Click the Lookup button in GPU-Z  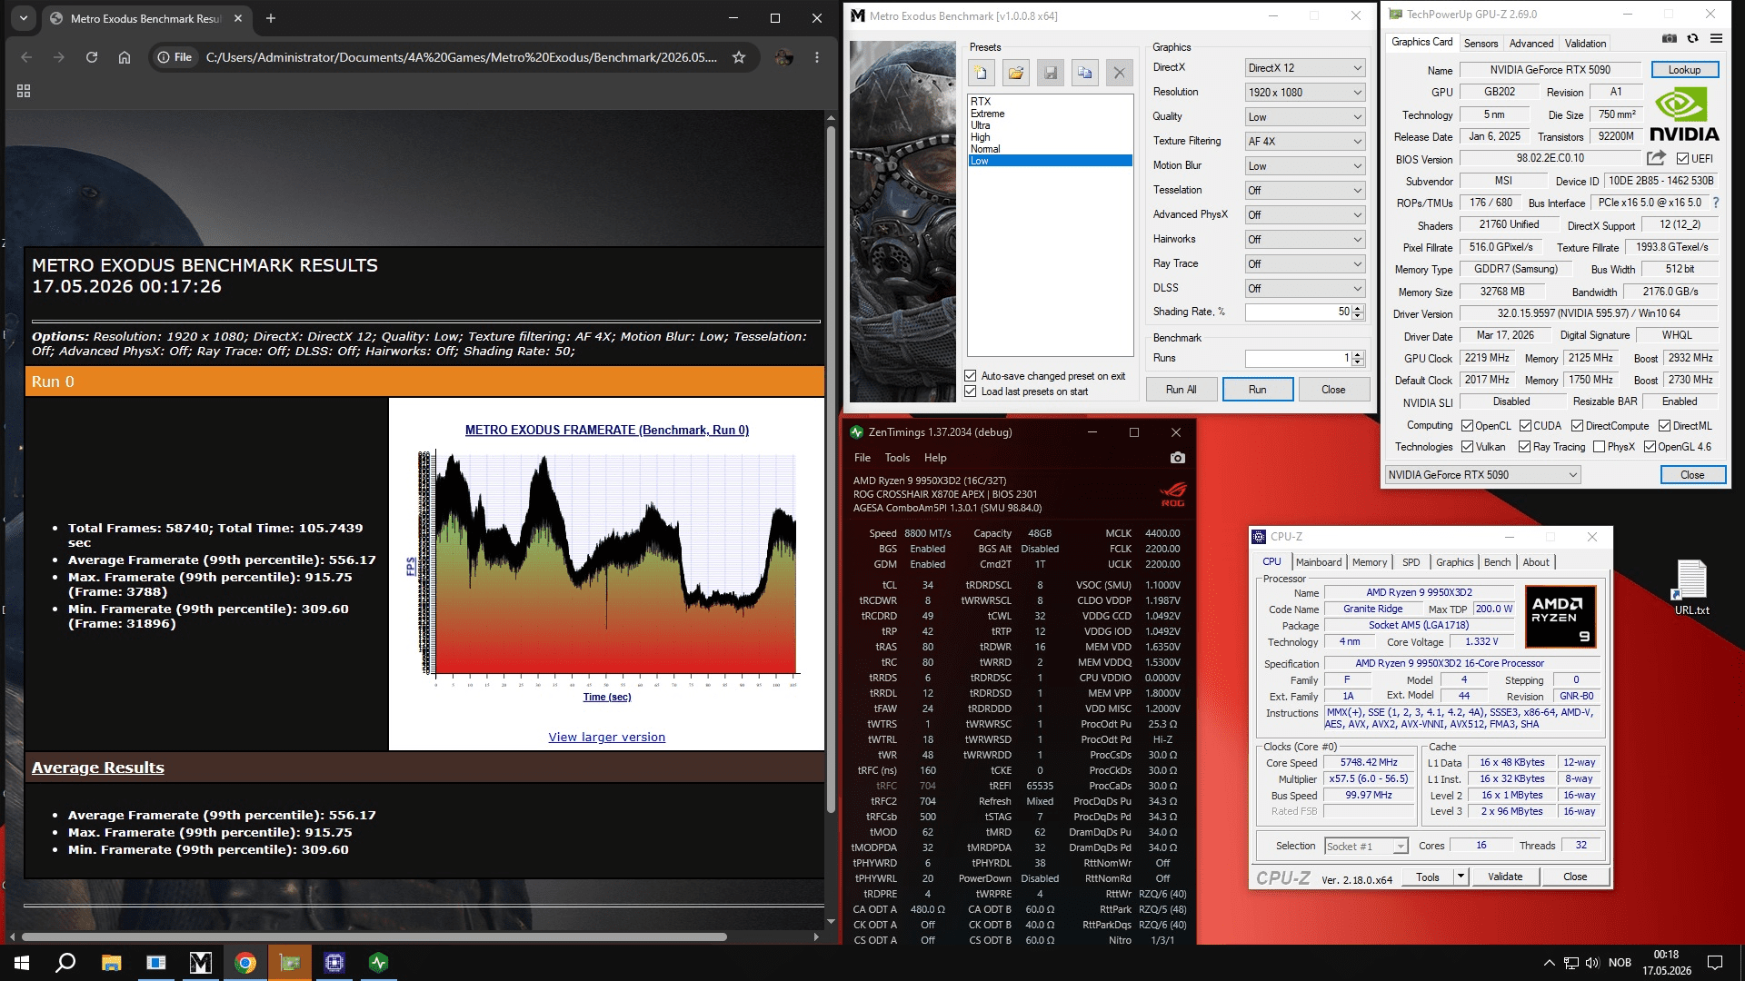(x=1684, y=70)
